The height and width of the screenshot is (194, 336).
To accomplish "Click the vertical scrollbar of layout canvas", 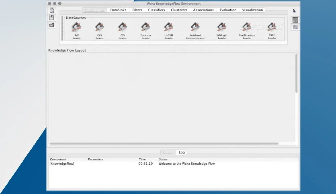I will [296, 73].
